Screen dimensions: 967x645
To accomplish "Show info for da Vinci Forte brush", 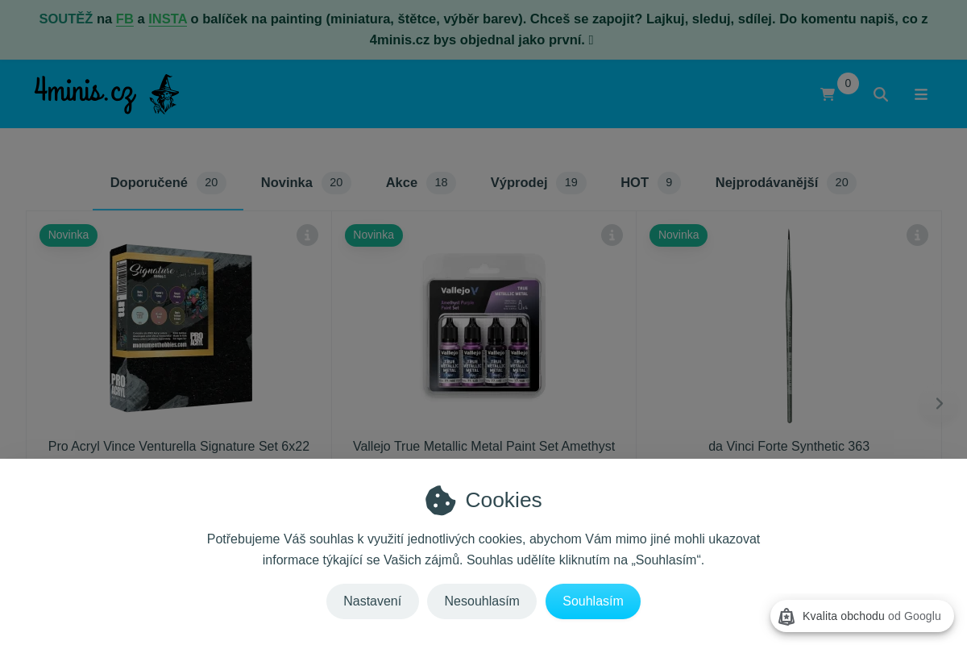I will (917, 235).
